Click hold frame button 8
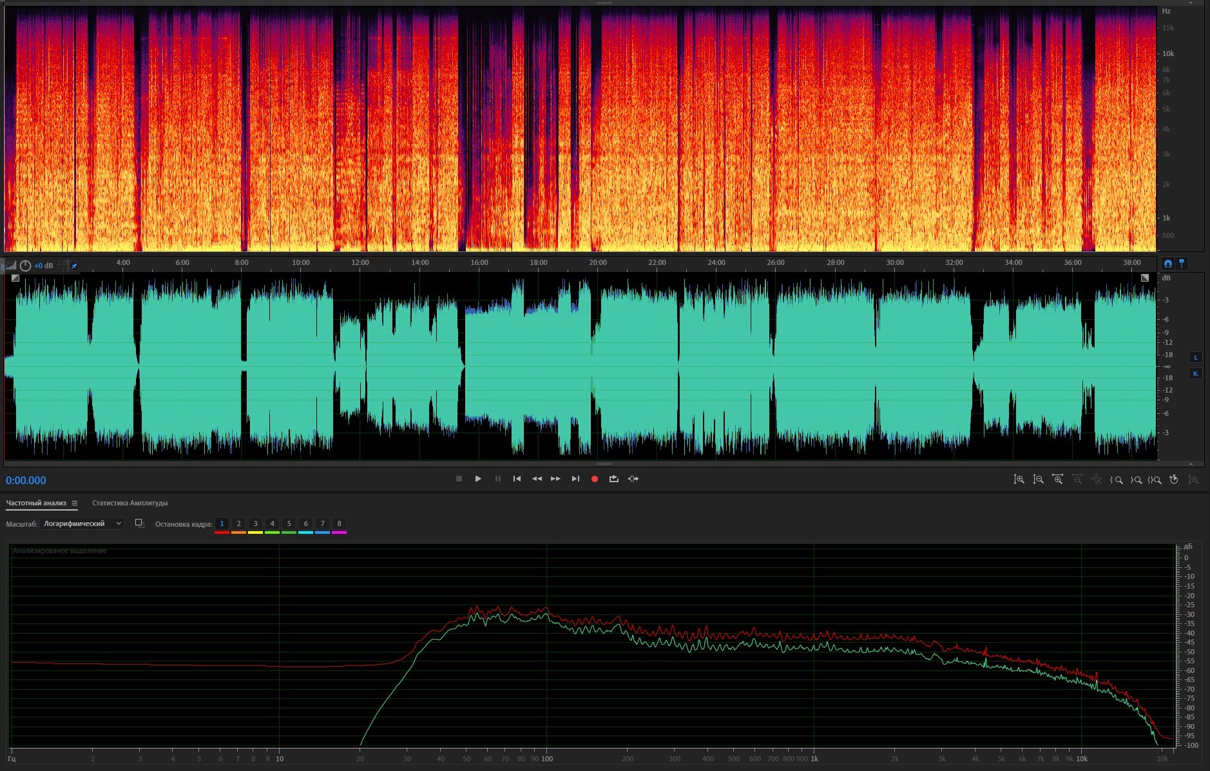 pyautogui.click(x=339, y=523)
